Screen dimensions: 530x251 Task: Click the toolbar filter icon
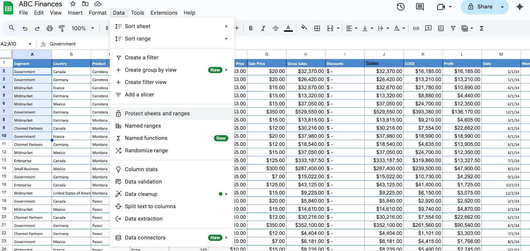(x=453, y=28)
